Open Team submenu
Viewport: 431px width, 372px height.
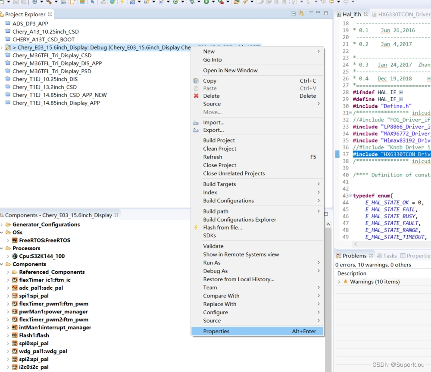(x=257, y=288)
